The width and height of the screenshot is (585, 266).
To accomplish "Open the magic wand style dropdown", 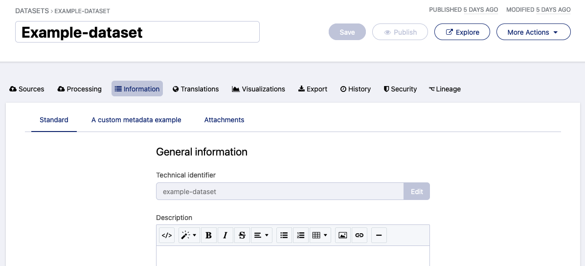I will click(x=189, y=235).
